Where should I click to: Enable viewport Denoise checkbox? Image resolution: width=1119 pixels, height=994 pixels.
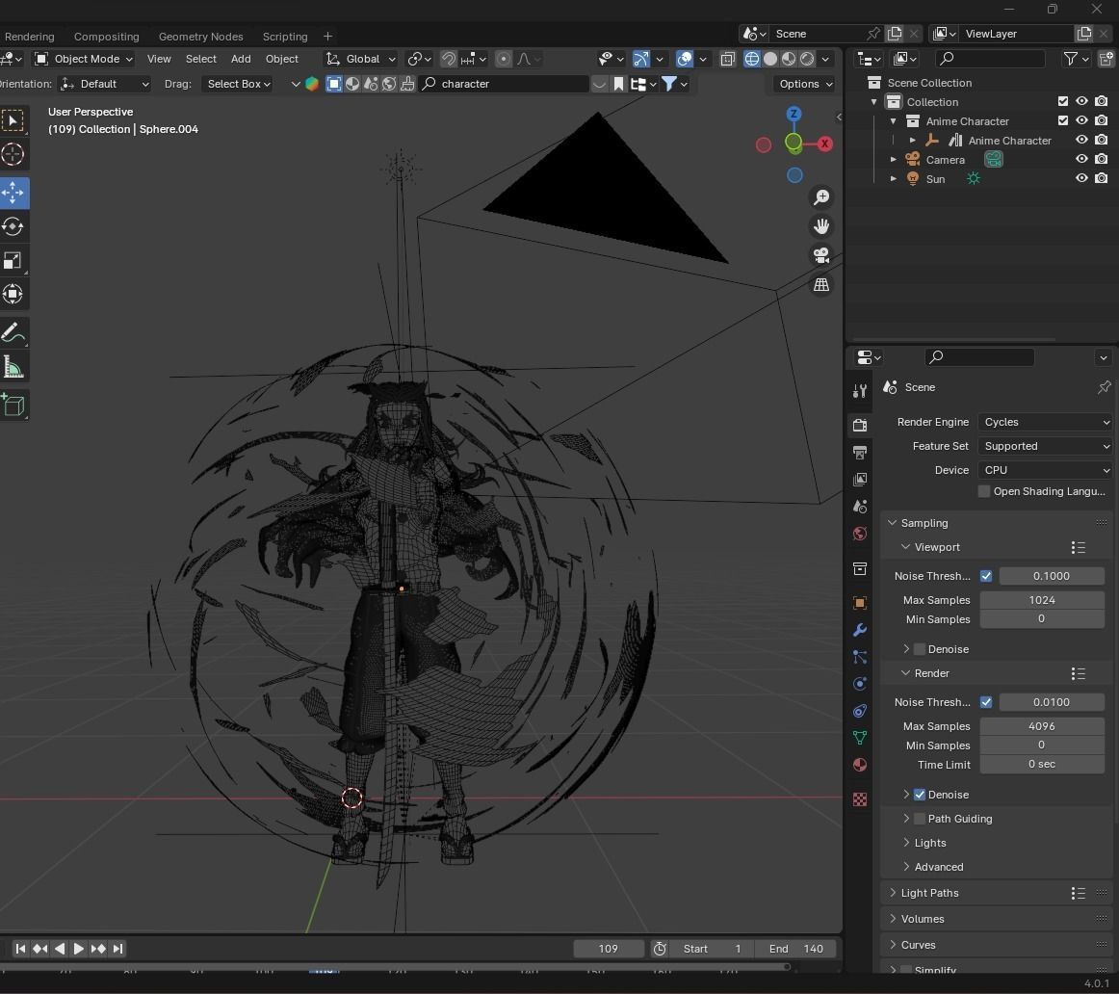[x=920, y=649]
